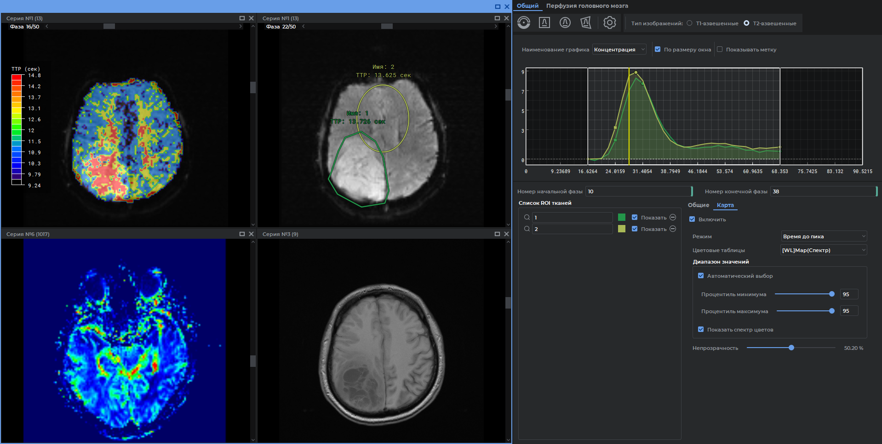Switch to the Общие tab
This screenshot has height=444, width=882.
698,205
